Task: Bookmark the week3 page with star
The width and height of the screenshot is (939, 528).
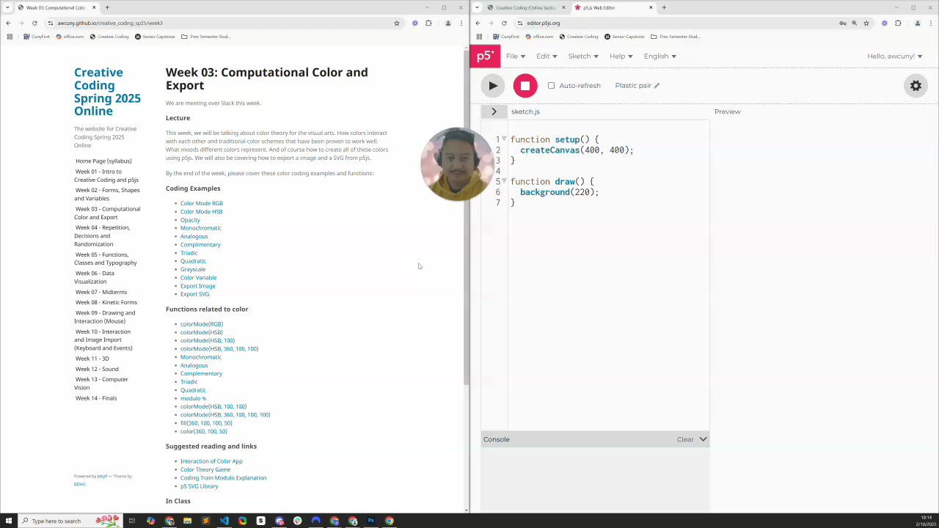Action: tap(397, 23)
